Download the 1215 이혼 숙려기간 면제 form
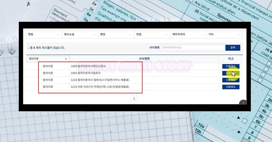Image resolution: width=272 pixels, height=142 pixels. coord(231,87)
